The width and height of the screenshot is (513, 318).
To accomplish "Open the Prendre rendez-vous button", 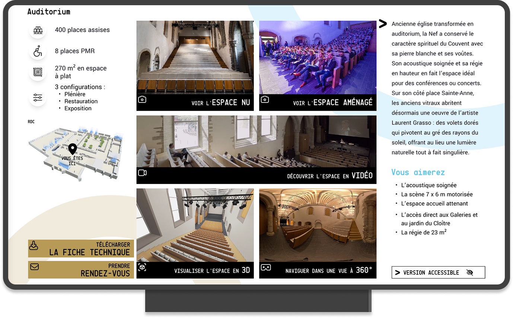I will point(81,270).
